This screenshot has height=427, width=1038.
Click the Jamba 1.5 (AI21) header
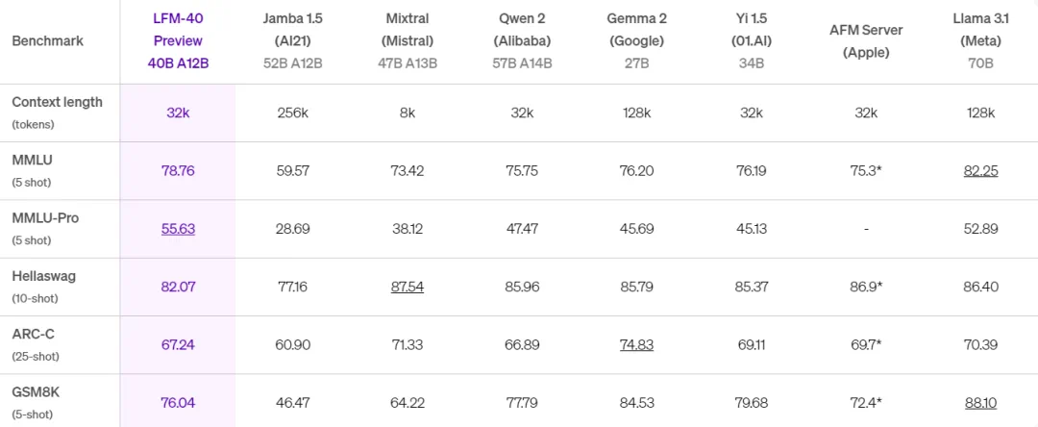pos(293,40)
